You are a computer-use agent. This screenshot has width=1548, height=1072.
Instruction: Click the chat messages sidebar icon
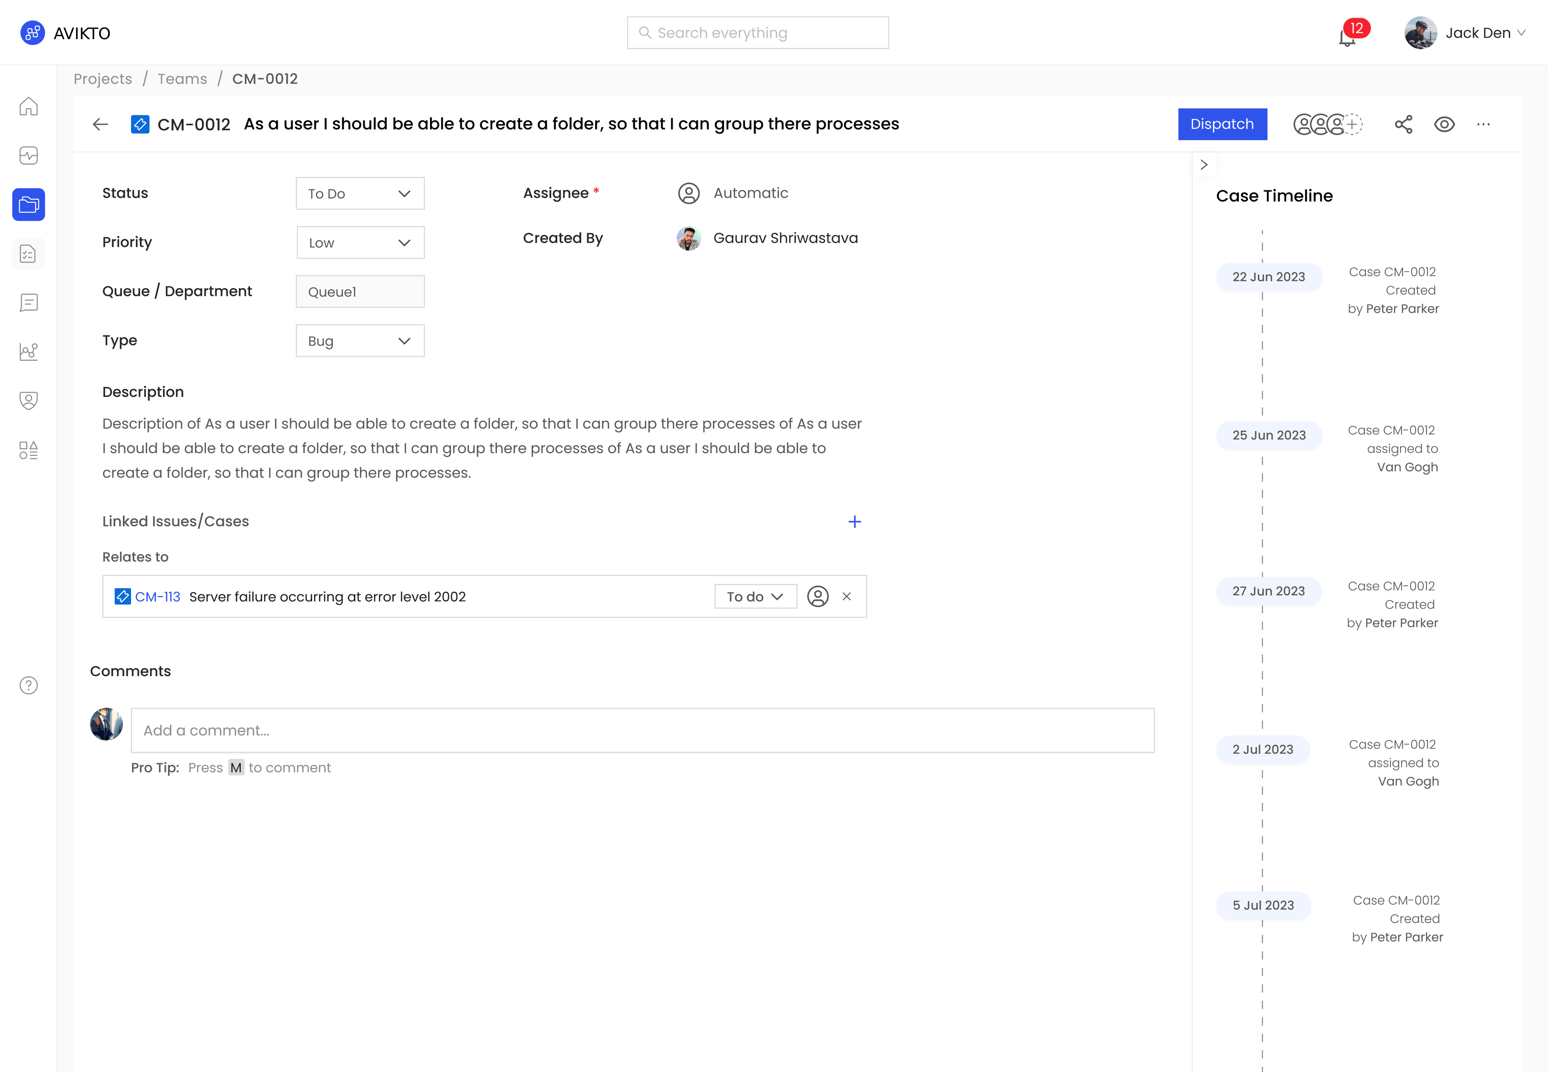(x=28, y=303)
